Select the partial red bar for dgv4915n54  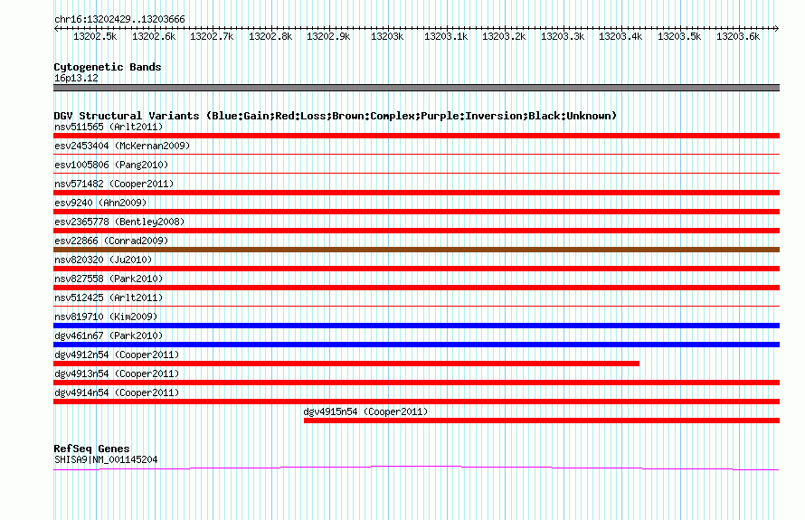(542, 421)
